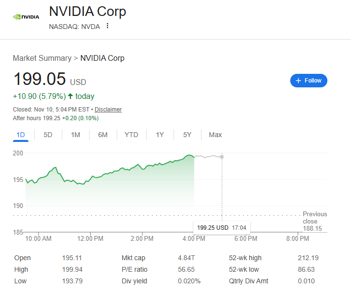The image size is (351, 292).
Task: Click the plus Follow button
Action: [309, 81]
